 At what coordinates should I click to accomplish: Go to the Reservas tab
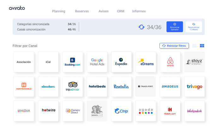[82, 11]
